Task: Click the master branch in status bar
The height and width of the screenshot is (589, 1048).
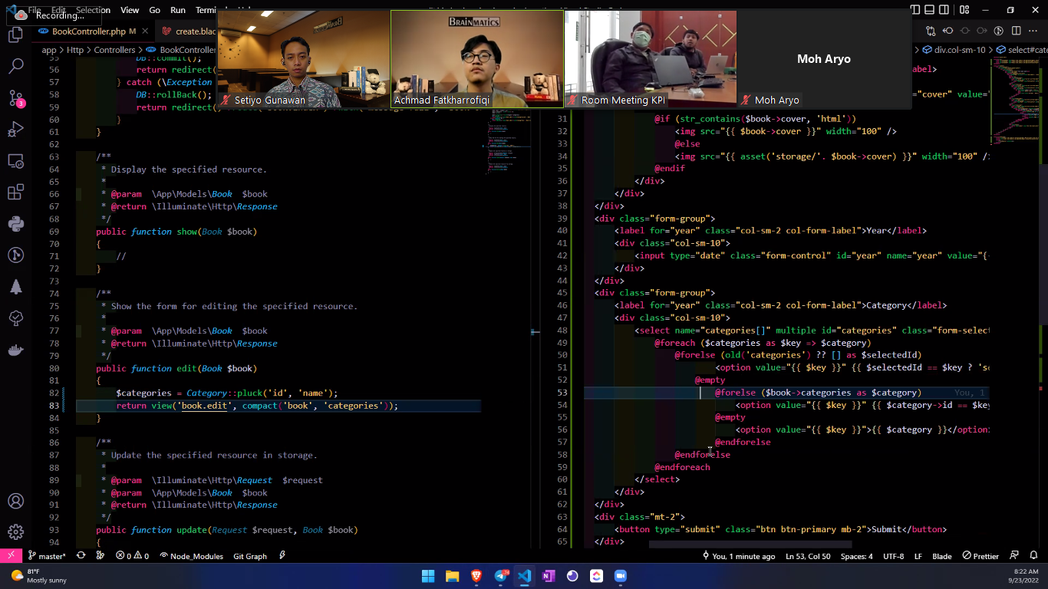Action: tap(47, 556)
